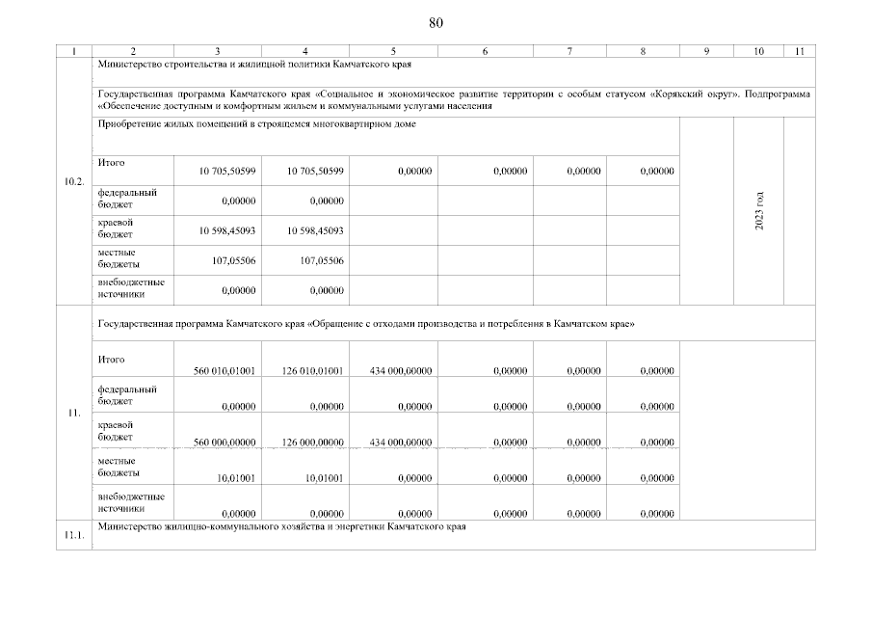The height and width of the screenshot is (617, 872).
Task: Click the value 10 705,50599 under column 3
Action: (x=227, y=171)
